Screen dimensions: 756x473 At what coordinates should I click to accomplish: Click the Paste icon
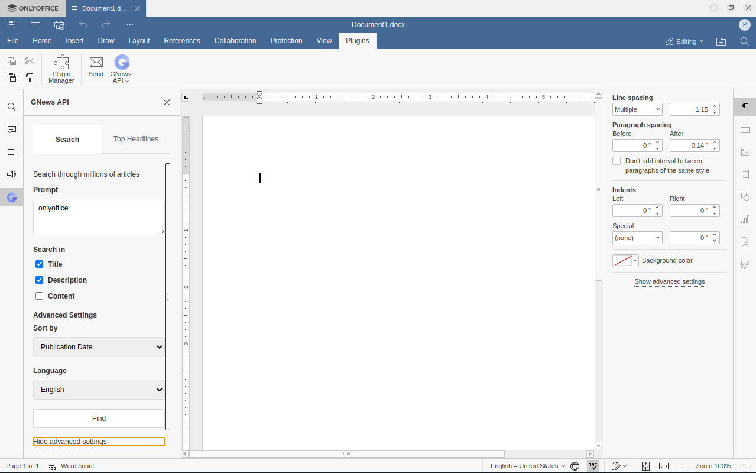[12, 77]
